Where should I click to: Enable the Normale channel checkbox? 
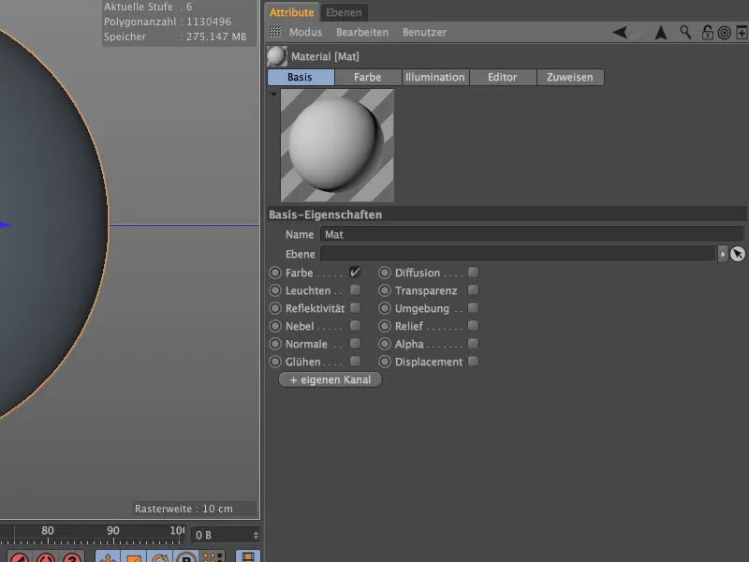[x=355, y=344]
